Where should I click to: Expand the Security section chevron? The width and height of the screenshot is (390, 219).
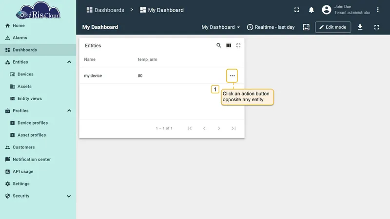pyautogui.click(x=69, y=196)
